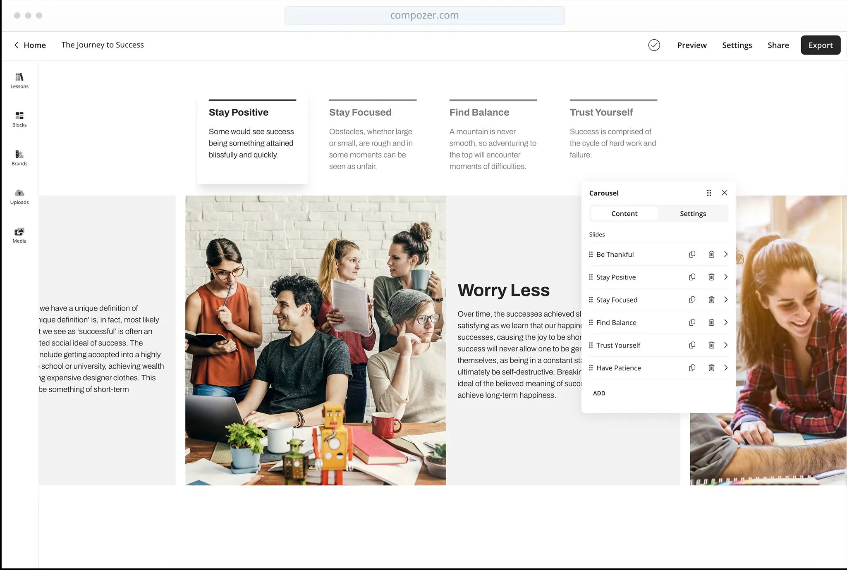Open the Media library
Viewport: 847px width, 570px height.
19,234
